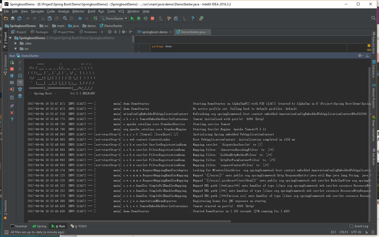Close the Run tab with red X
Image resolution: width=379 pixels, height=237 pixels.
(x=12, y=113)
